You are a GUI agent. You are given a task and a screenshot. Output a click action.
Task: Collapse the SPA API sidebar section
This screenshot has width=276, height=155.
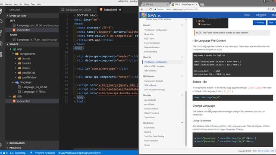(182, 25)
